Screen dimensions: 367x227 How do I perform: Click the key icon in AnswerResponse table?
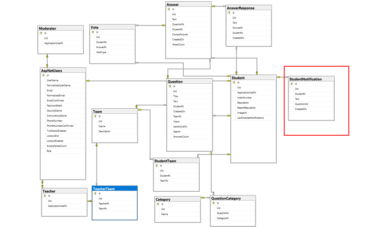(x=229, y=13)
